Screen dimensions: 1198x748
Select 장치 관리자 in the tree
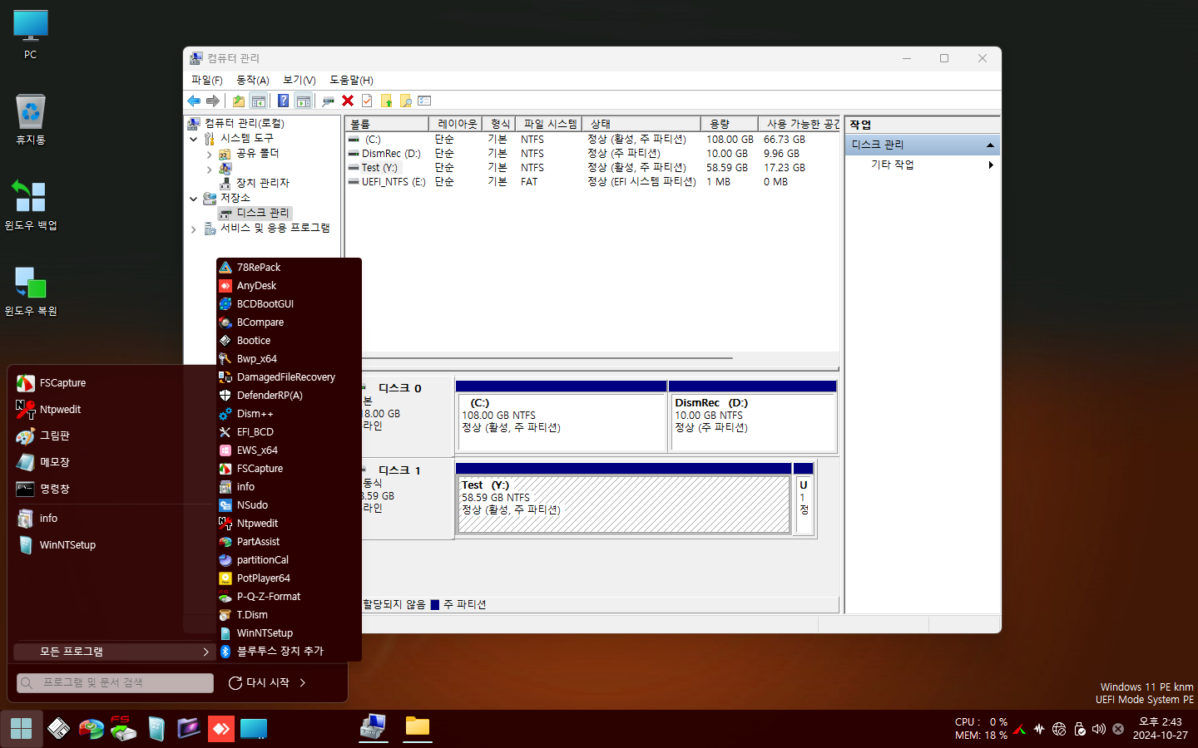click(262, 183)
